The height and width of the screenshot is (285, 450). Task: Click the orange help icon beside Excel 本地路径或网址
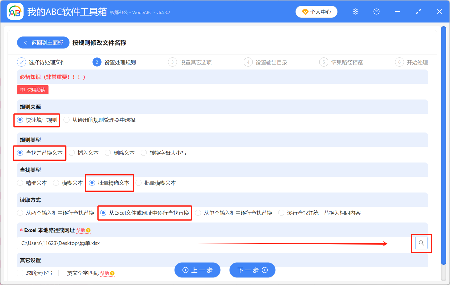point(88,230)
